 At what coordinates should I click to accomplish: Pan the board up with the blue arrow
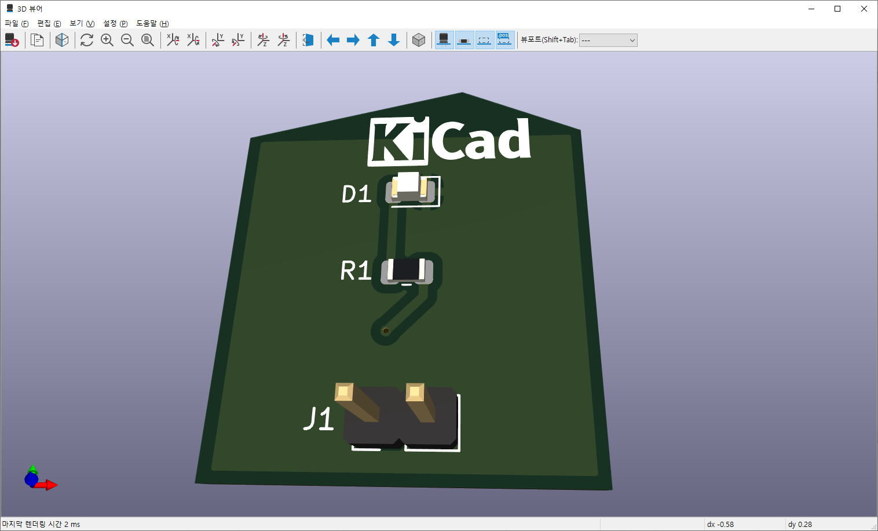pos(374,40)
